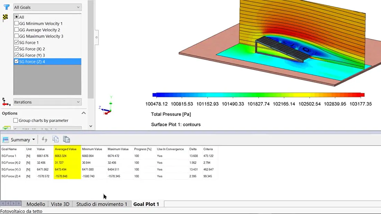Image resolution: width=381 pixels, height=214 pixels.
Task: Click the last tab scroll arrow at bottom
Action: 19,203
